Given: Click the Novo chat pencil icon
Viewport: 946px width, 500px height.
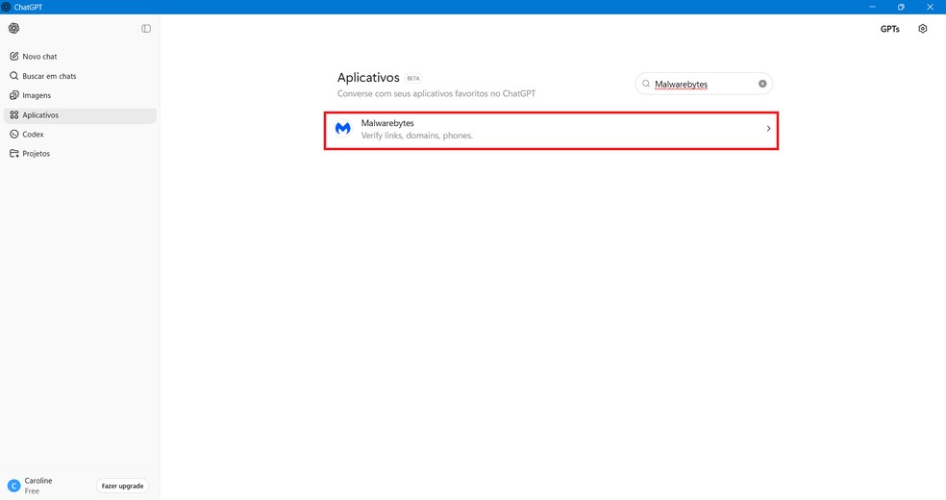Looking at the screenshot, I should (13, 56).
